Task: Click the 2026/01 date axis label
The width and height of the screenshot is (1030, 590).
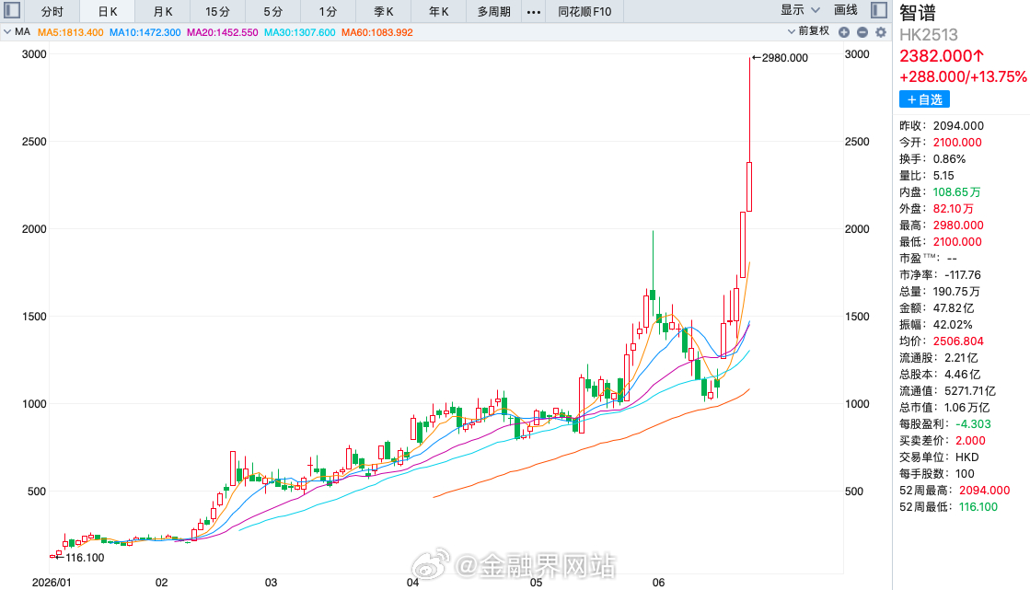Action: (x=52, y=583)
